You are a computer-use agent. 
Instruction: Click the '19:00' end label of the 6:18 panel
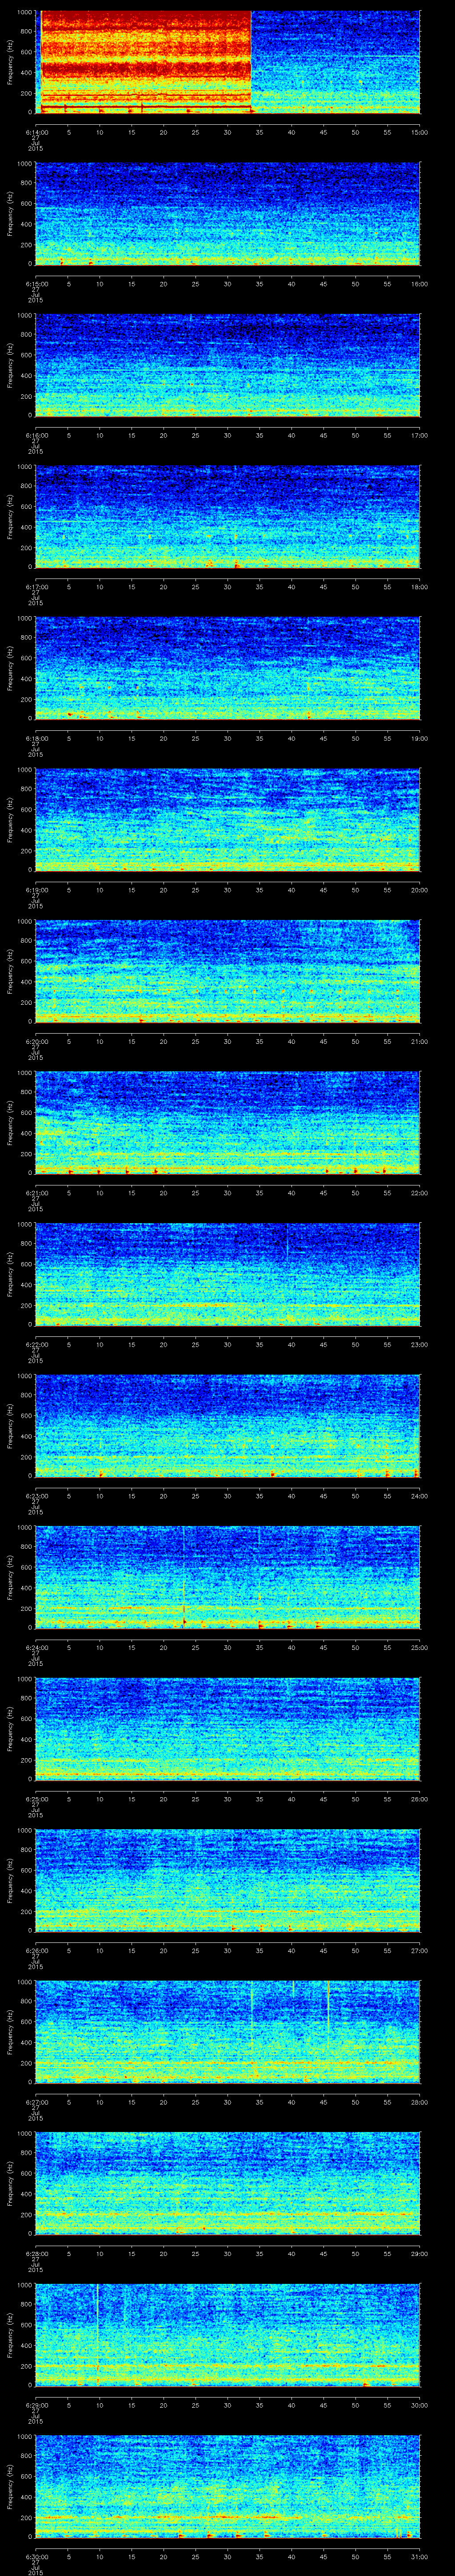(419, 738)
